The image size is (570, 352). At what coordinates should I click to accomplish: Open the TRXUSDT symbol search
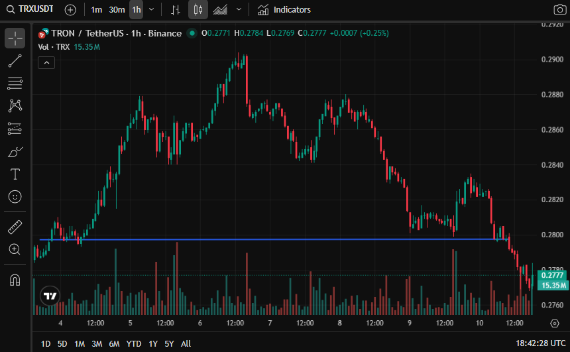(30, 9)
